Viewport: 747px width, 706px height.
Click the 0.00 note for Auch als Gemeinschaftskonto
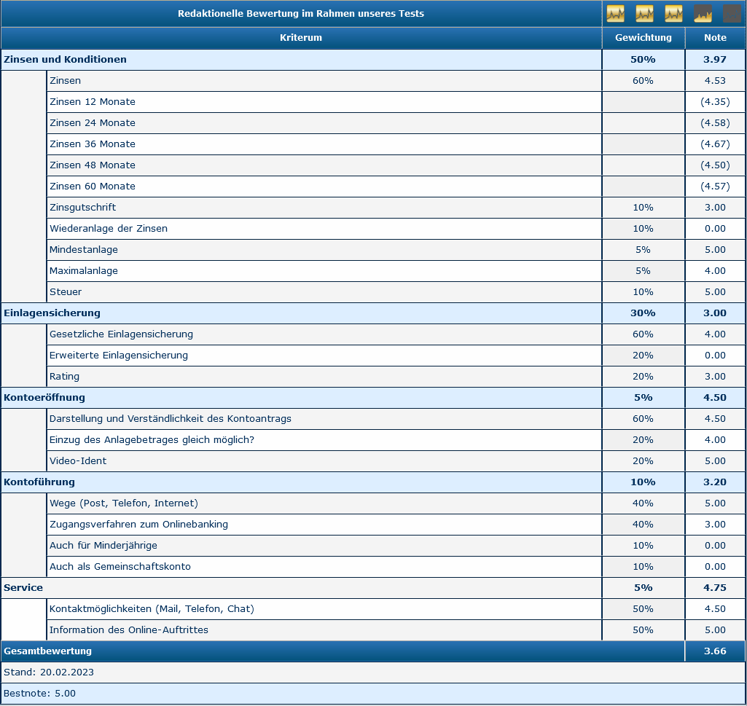[x=715, y=566]
